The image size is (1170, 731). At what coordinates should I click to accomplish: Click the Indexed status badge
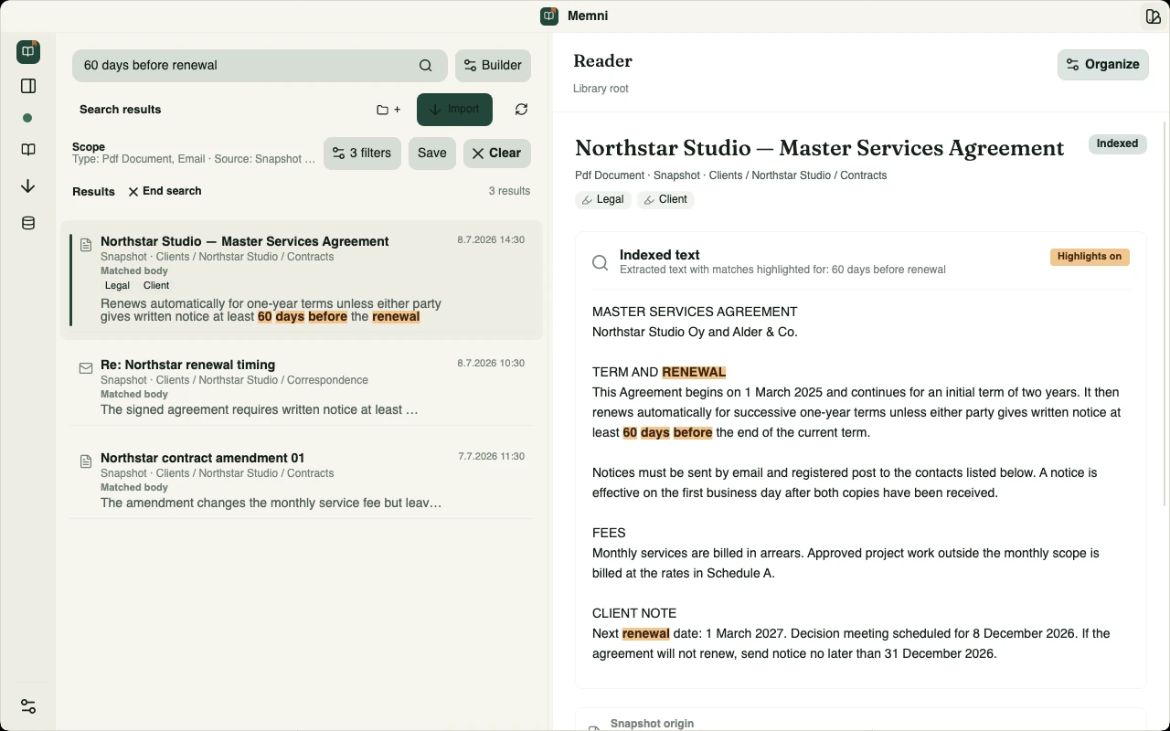pyautogui.click(x=1117, y=144)
